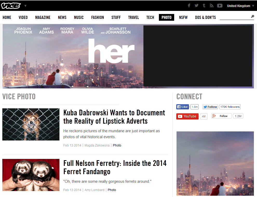Open VICE Tumblr icon in header
Viewport: 257px width, 197px height.
(204, 5)
